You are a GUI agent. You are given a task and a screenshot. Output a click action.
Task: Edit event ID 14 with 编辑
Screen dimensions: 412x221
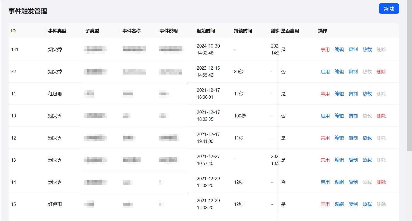coord(339,182)
